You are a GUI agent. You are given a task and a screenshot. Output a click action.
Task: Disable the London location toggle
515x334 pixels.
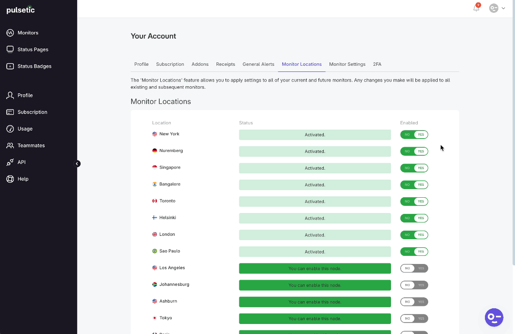[414, 235]
